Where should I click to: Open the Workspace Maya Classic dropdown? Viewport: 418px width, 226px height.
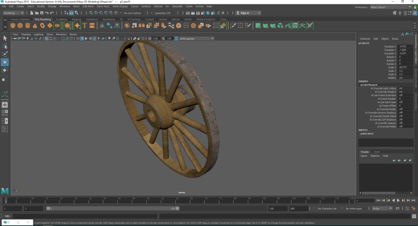click(x=391, y=7)
